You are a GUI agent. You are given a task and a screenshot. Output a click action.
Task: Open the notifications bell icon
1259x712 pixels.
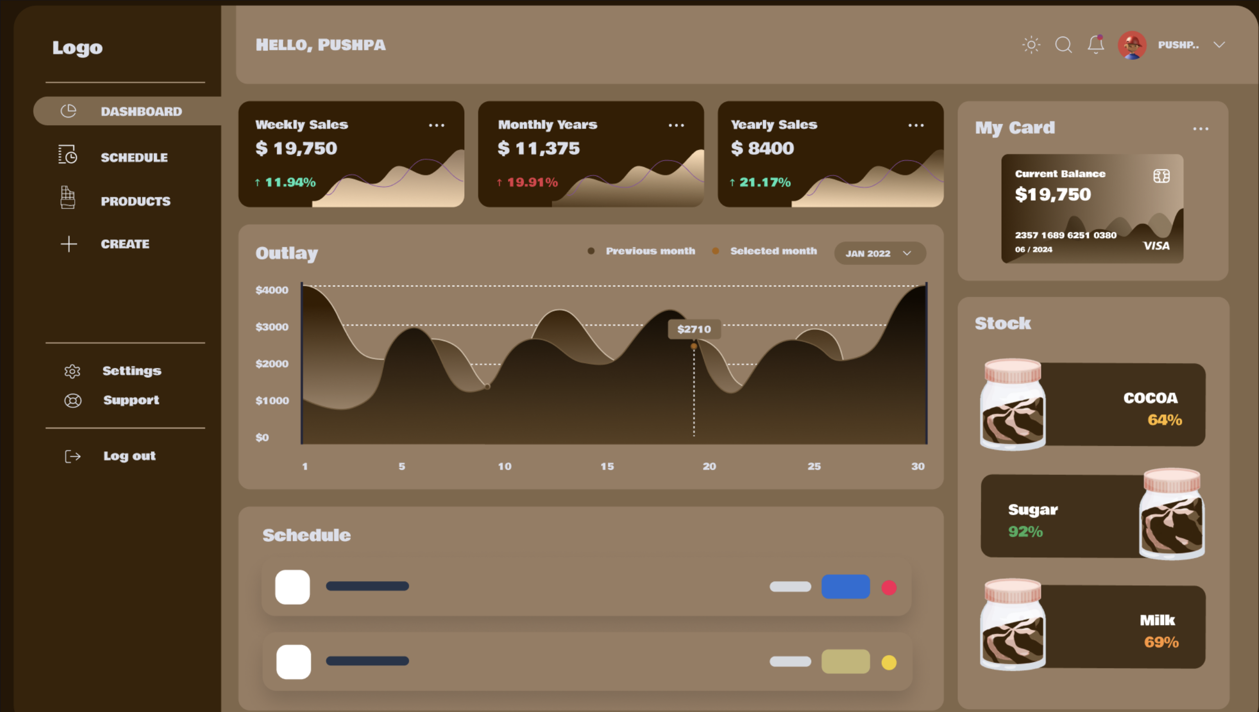[1095, 45]
